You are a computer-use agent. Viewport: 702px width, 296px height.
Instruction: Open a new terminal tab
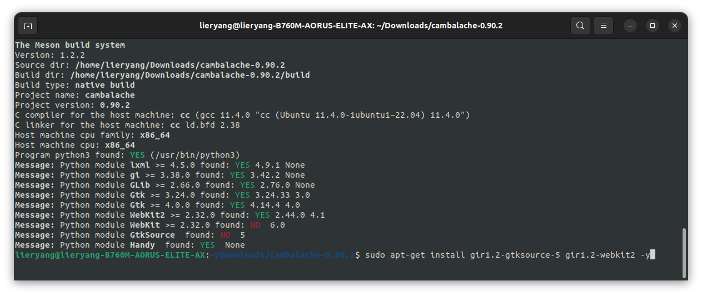pos(28,26)
